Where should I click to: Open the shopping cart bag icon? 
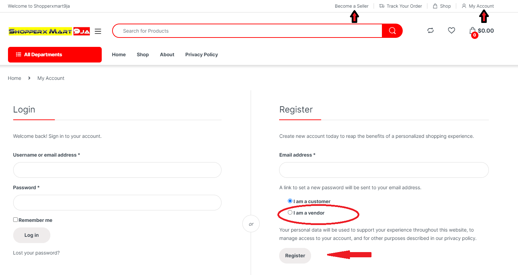click(472, 31)
